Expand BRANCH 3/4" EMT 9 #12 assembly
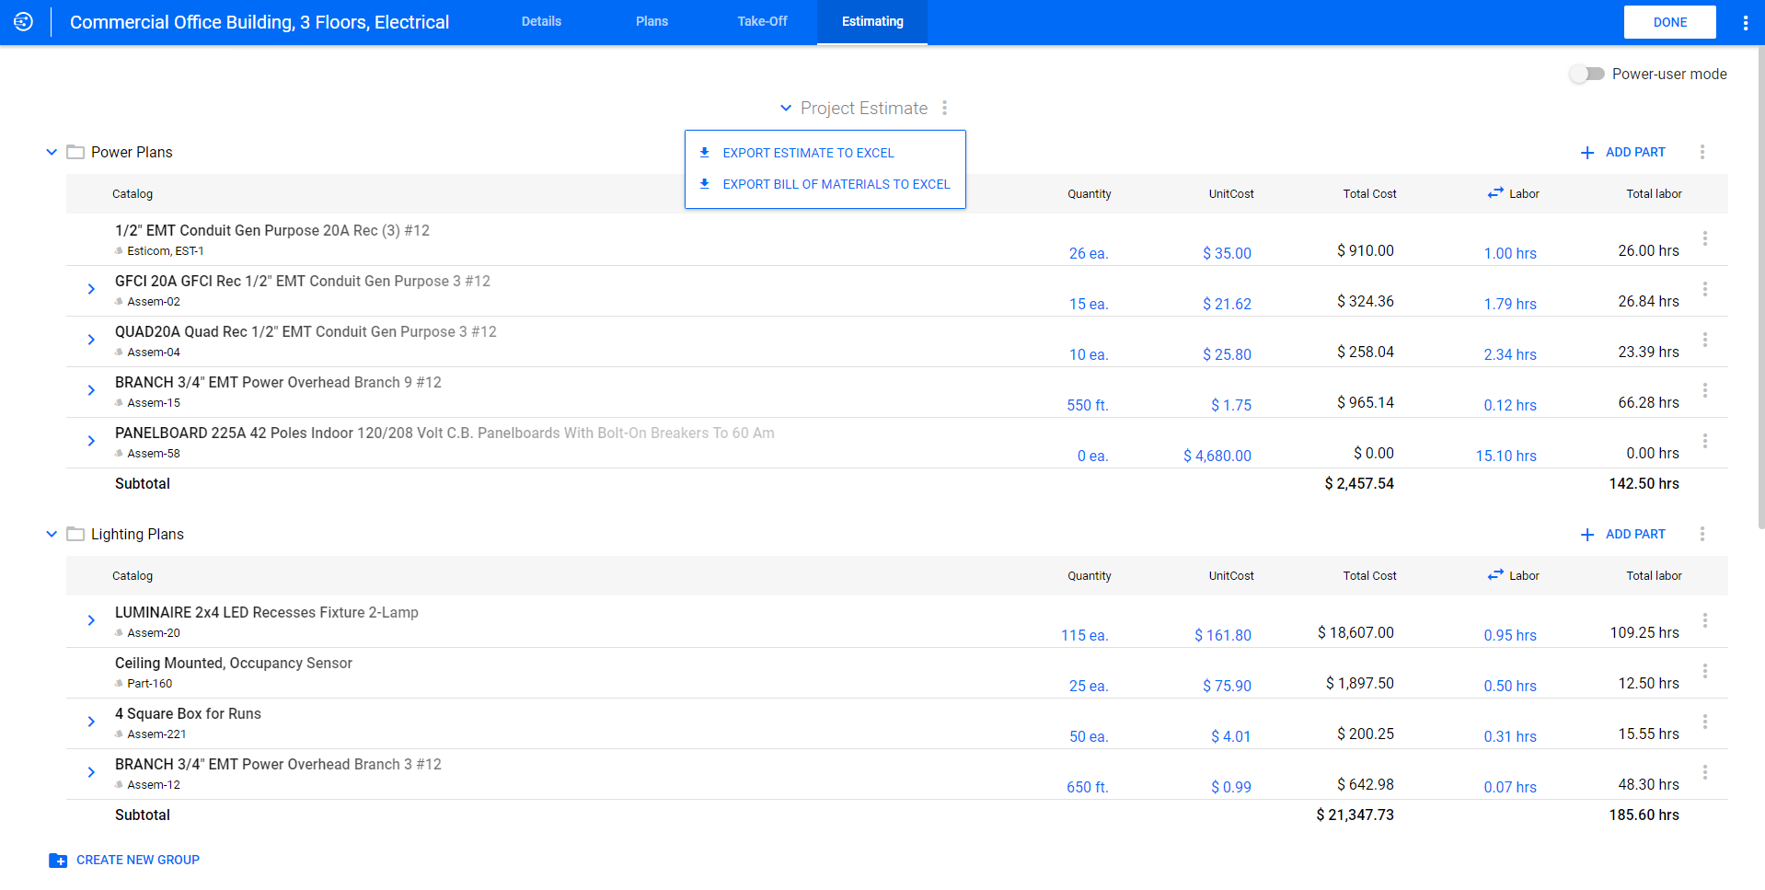The image size is (1765, 890). pyautogui.click(x=91, y=390)
